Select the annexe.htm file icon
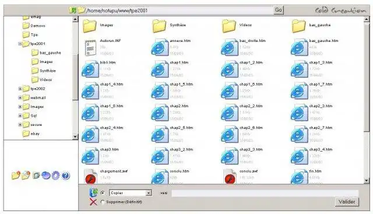 pyautogui.click(x=160, y=48)
